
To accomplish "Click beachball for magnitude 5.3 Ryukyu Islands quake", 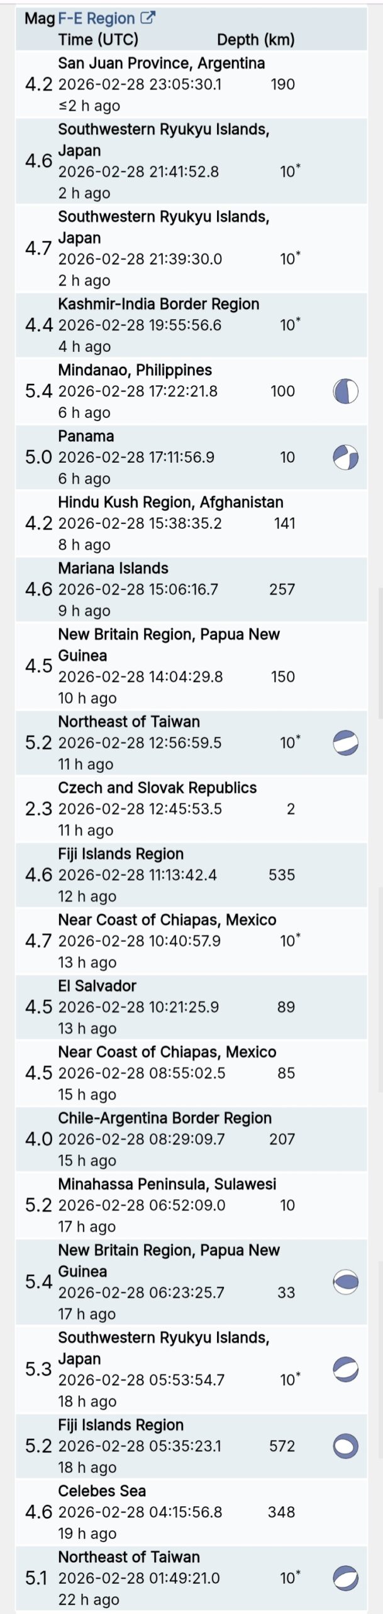I will pyautogui.click(x=345, y=1369).
